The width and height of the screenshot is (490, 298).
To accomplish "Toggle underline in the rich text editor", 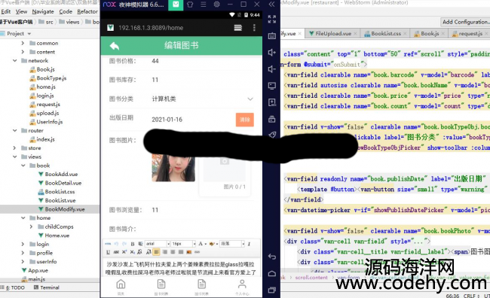I will pyautogui.click(x=108, y=252).
